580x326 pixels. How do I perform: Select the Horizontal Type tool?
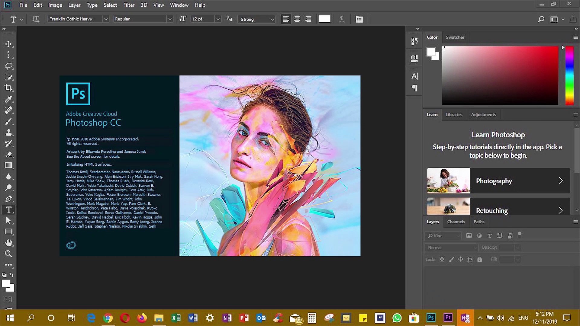pyautogui.click(x=8, y=210)
